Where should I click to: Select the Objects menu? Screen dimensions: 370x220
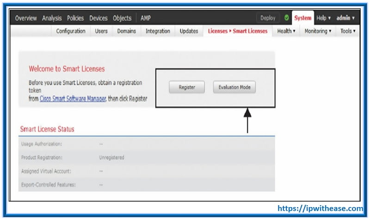click(x=122, y=18)
